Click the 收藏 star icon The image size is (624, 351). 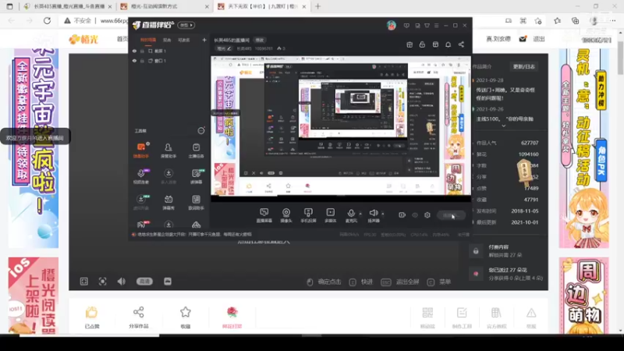click(x=186, y=313)
